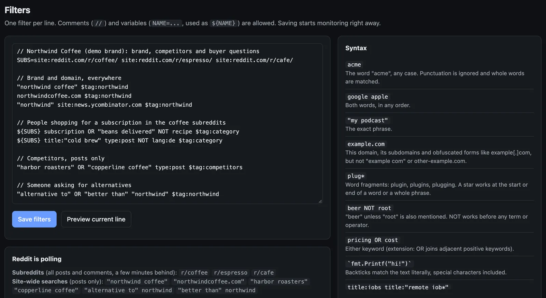The height and width of the screenshot is (298, 546).
Task: Click the "beans delivered" NOT recipe line
Action: (128, 131)
